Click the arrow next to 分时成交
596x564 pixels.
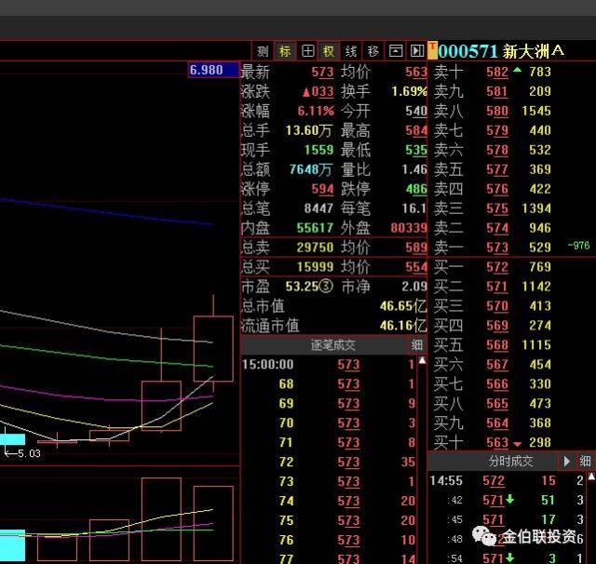[x=567, y=461]
